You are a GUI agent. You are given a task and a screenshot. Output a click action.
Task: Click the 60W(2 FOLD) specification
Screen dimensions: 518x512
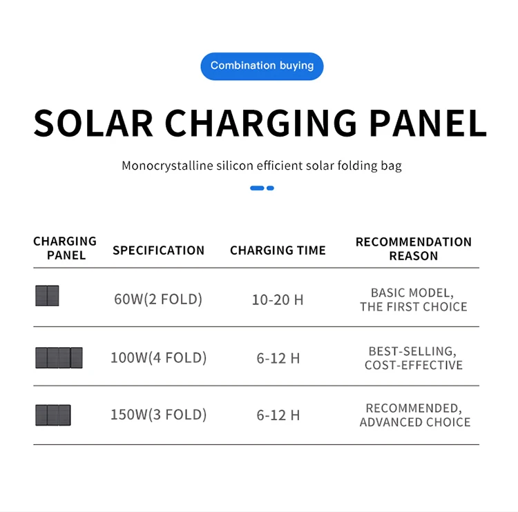point(158,299)
